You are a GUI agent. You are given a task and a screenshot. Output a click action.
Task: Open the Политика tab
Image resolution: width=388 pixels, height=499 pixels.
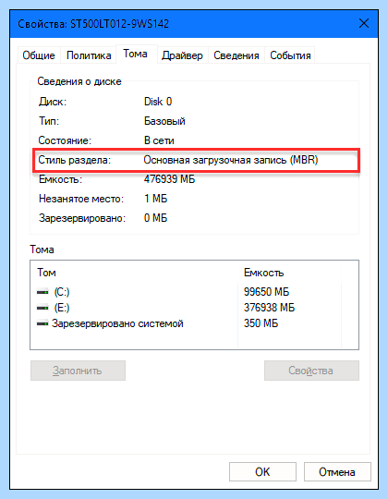point(89,55)
